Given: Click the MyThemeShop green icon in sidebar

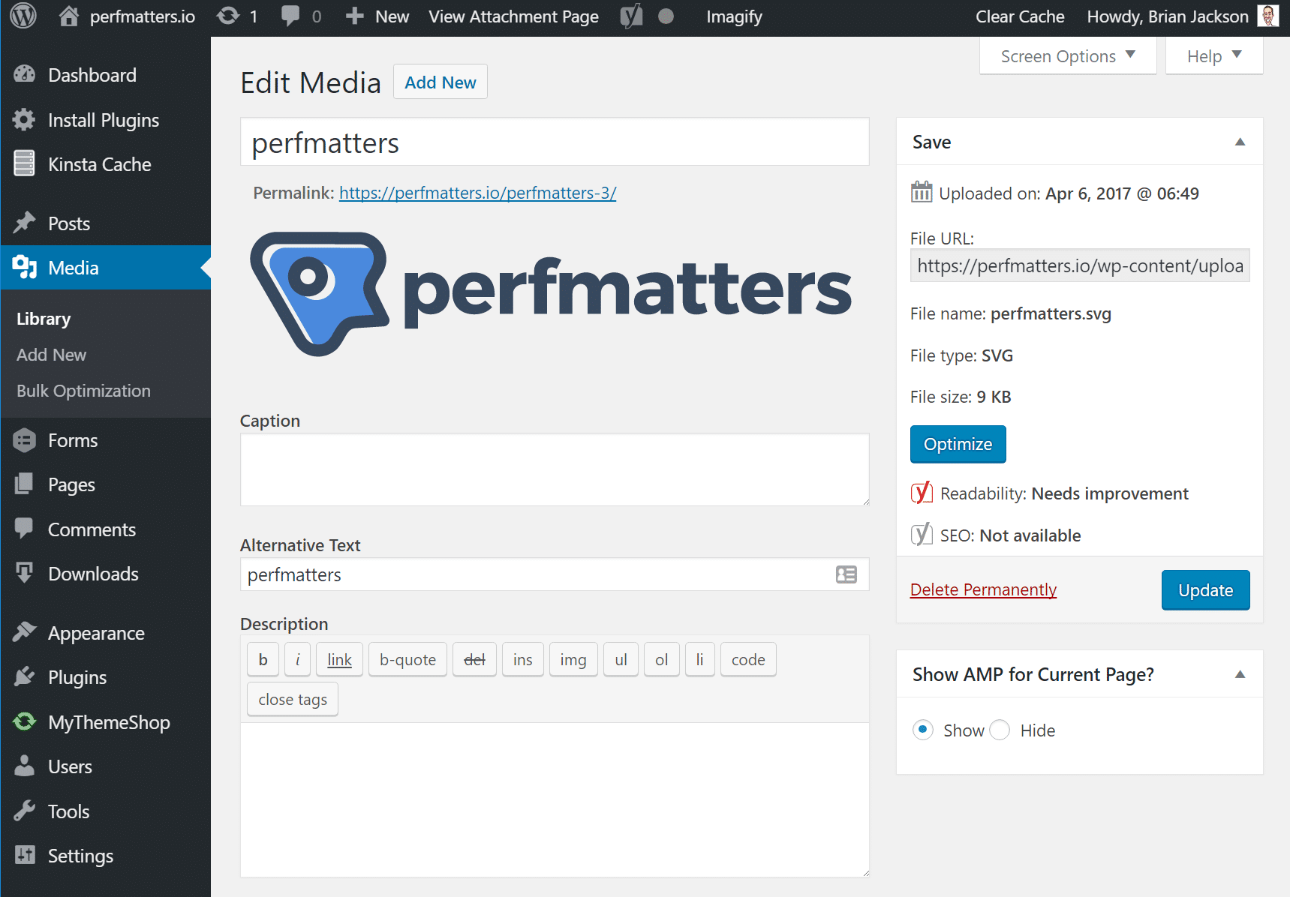Looking at the screenshot, I should click(x=25, y=721).
